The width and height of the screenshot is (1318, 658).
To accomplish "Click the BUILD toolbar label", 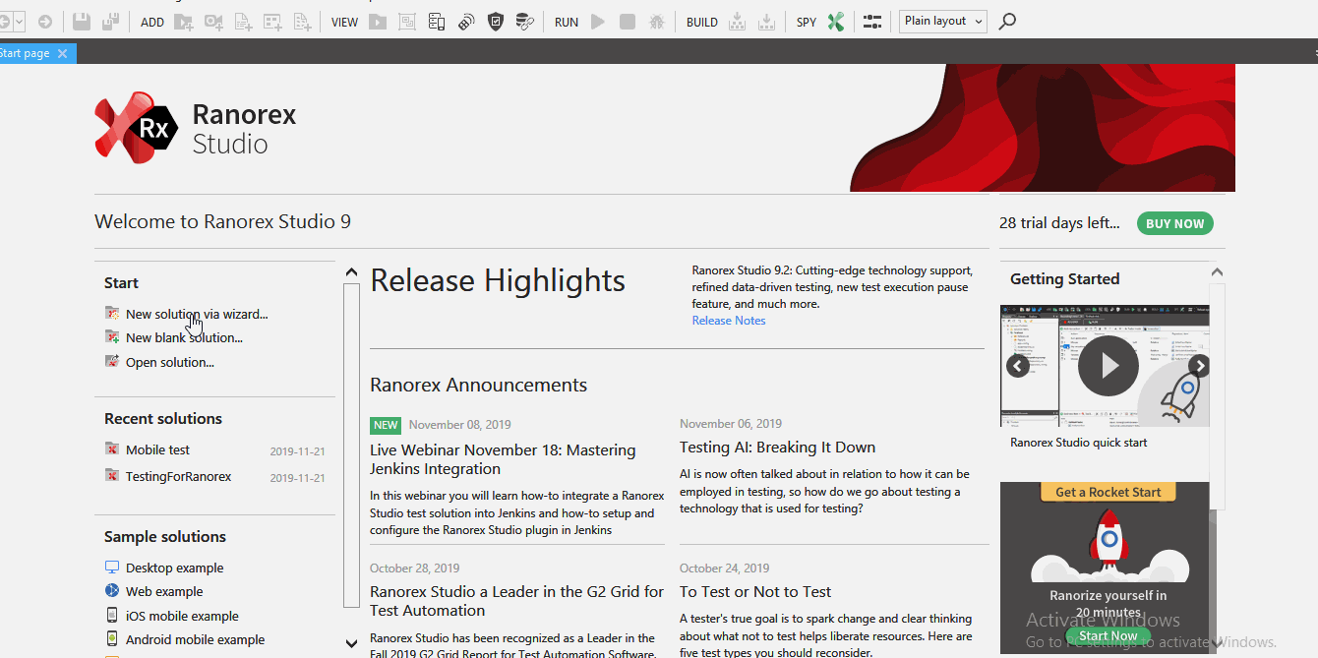I will [x=702, y=22].
